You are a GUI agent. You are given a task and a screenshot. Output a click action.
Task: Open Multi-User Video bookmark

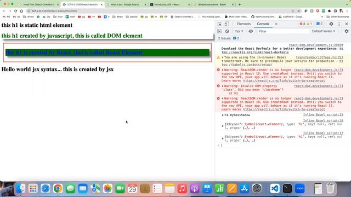click(x=236, y=17)
